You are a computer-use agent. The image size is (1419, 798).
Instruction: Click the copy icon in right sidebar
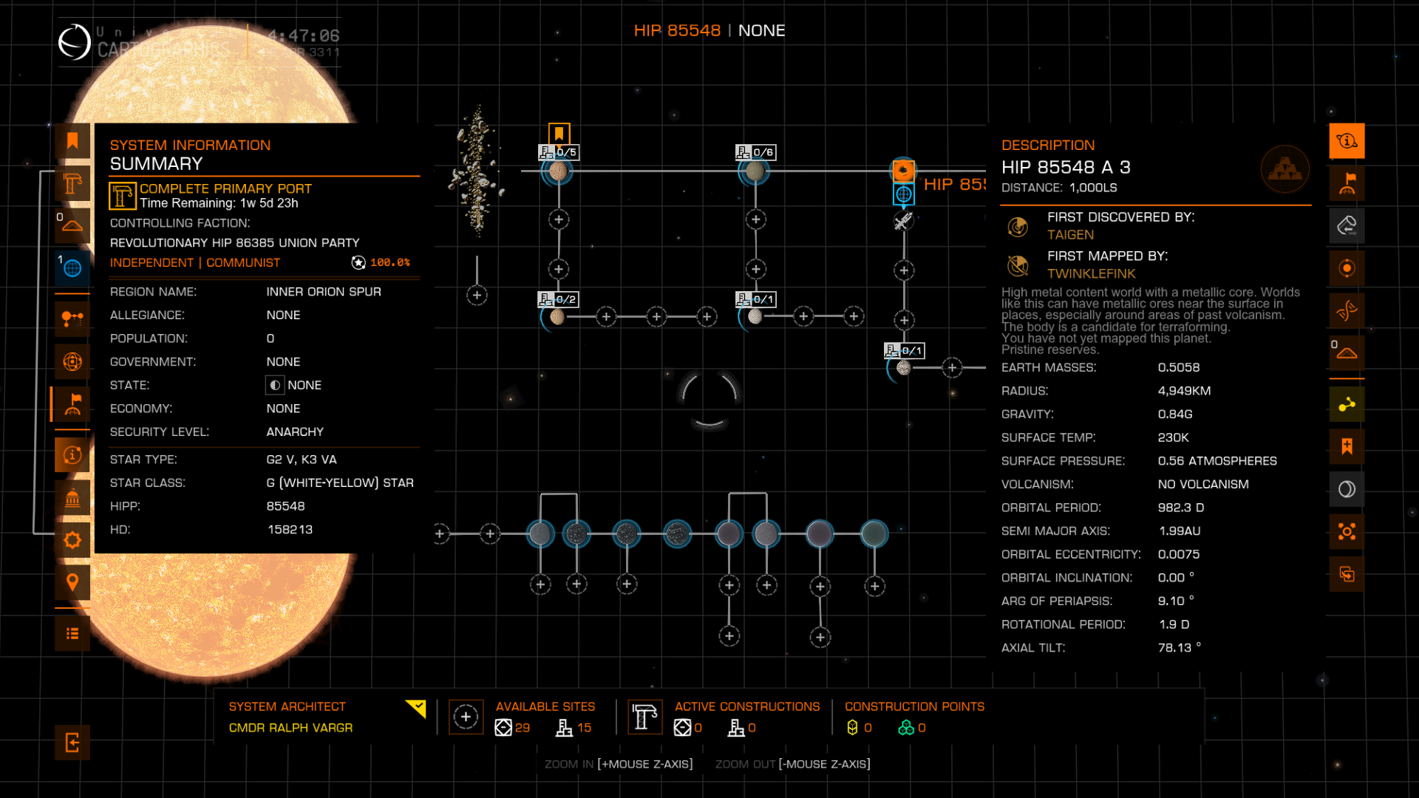[x=1347, y=574]
